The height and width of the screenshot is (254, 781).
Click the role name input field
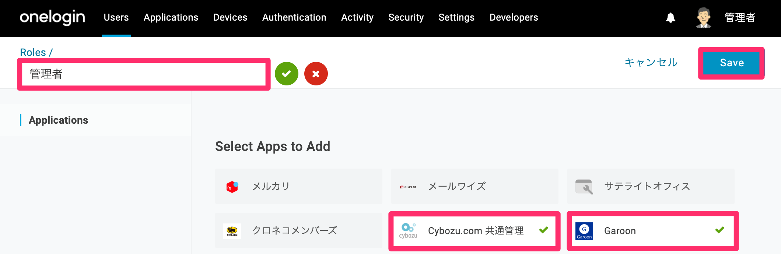coord(144,74)
